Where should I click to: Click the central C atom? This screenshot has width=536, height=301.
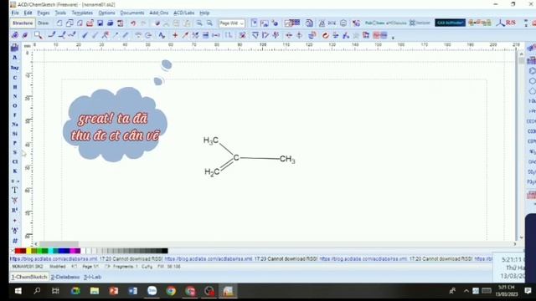[x=236, y=158]
